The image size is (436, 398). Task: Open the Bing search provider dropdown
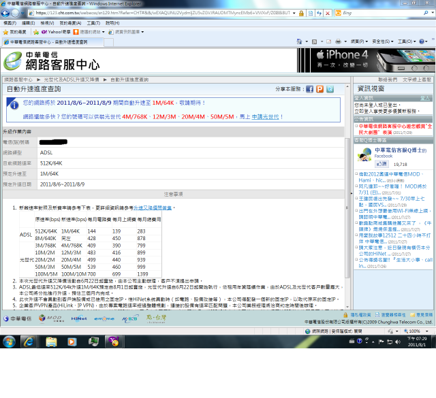point(433,13)
